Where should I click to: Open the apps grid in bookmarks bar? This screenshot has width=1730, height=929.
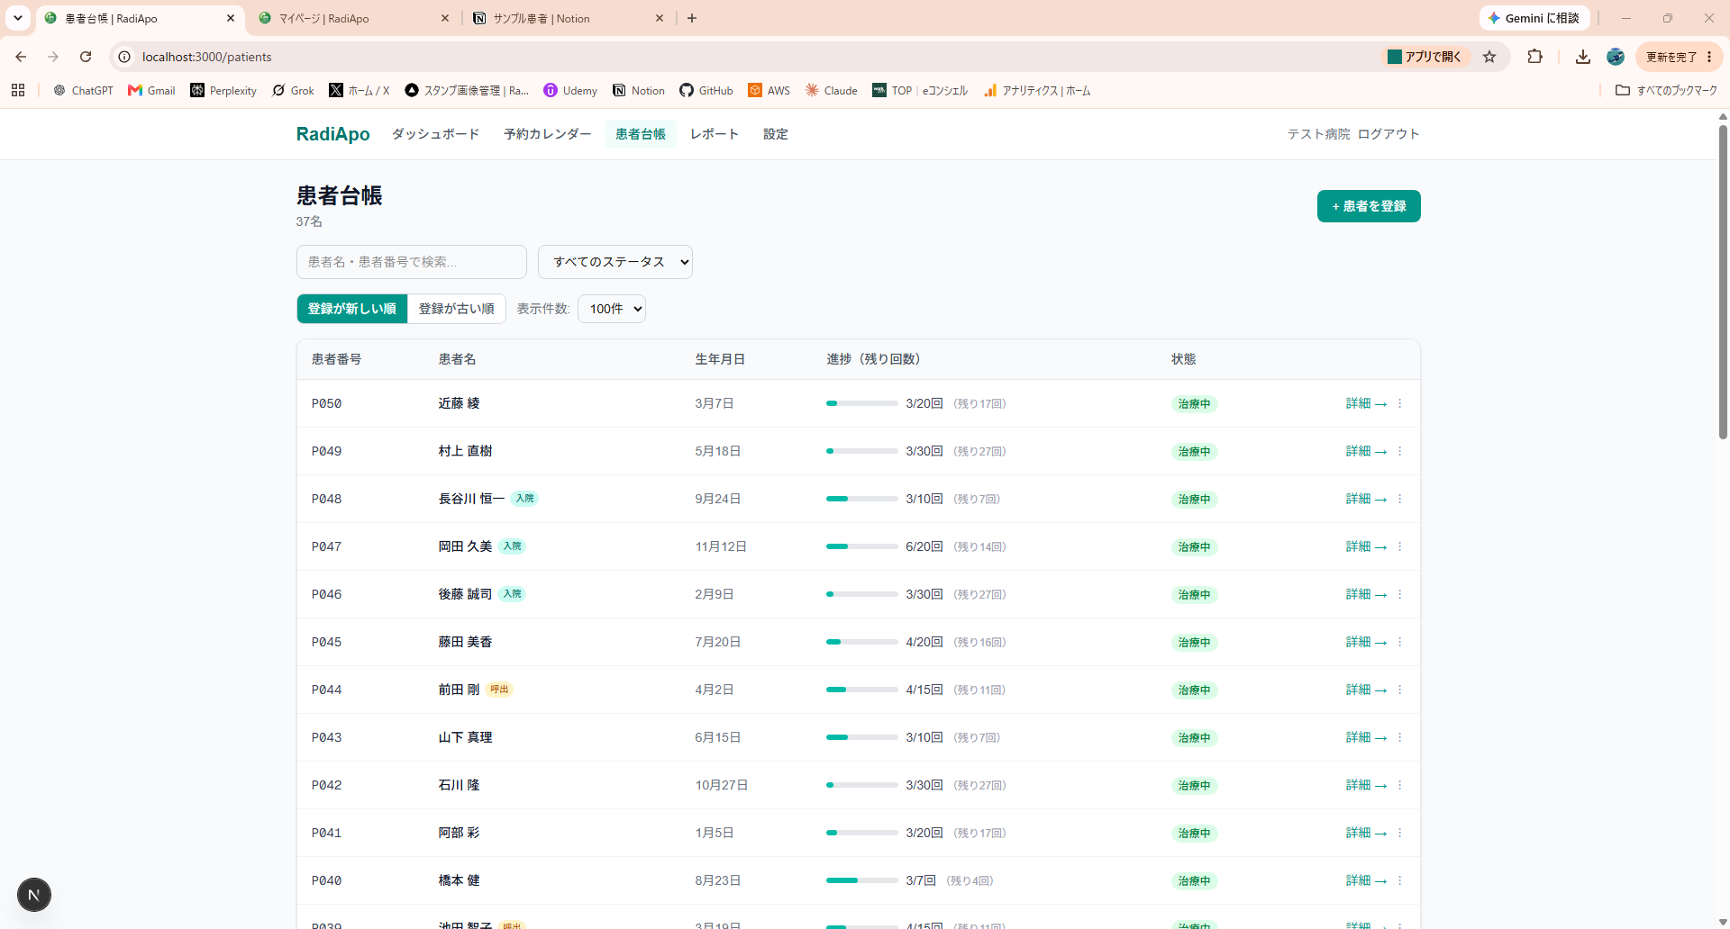tap(18, 90)
